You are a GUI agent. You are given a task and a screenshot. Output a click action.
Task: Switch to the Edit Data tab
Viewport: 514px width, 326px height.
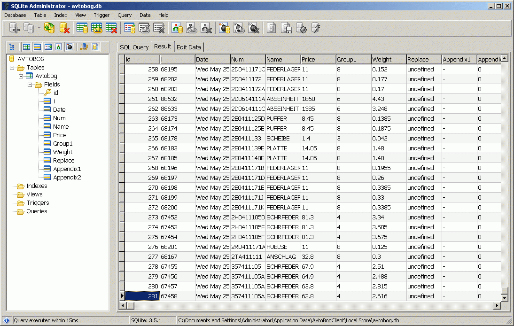[189, 47]
